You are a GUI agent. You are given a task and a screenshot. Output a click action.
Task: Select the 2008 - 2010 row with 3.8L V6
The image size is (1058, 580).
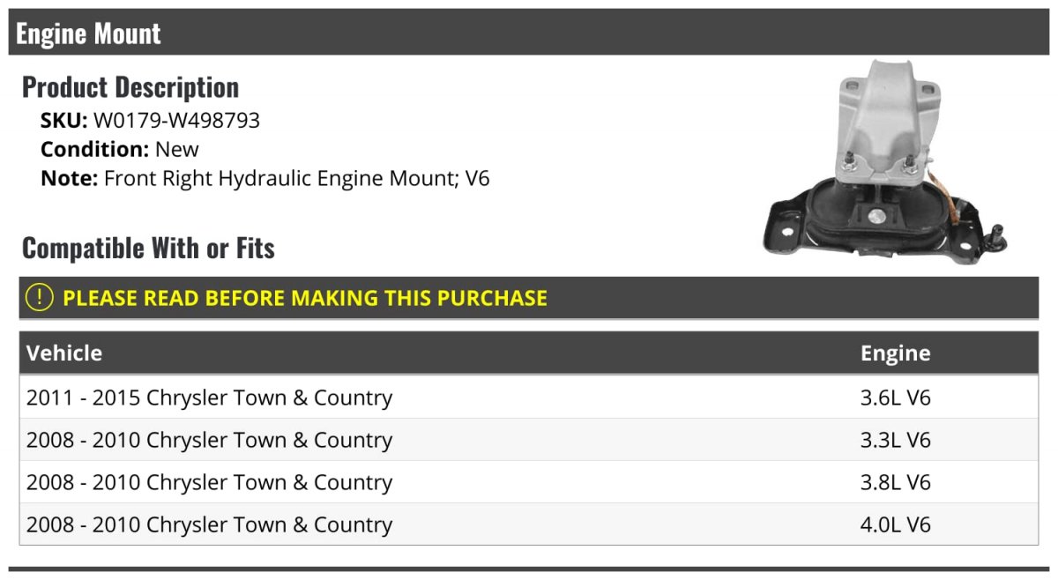[x=529, y=482]
